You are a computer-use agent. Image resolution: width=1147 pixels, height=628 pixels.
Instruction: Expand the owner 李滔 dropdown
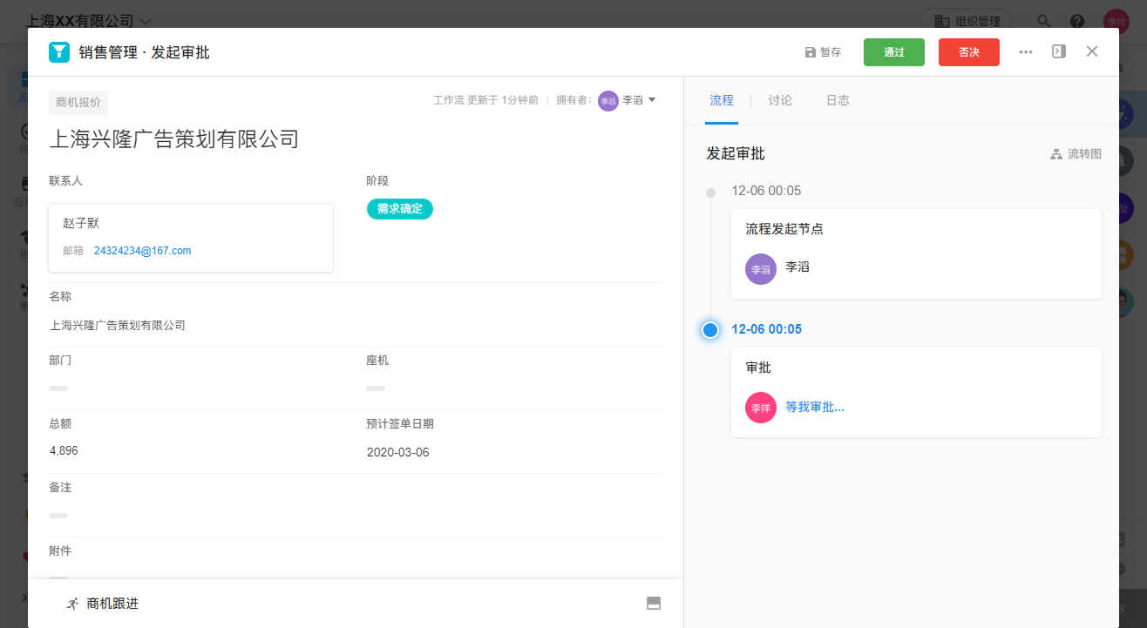coord(652,100)
